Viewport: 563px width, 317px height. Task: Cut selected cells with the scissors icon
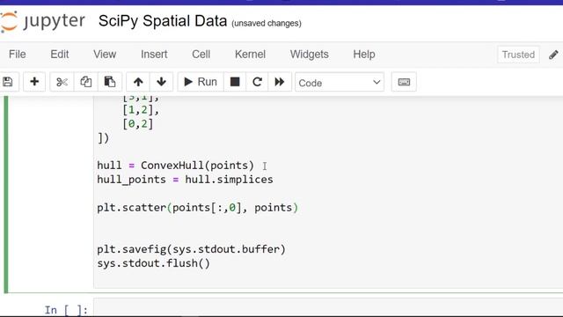tap(62, 82)
